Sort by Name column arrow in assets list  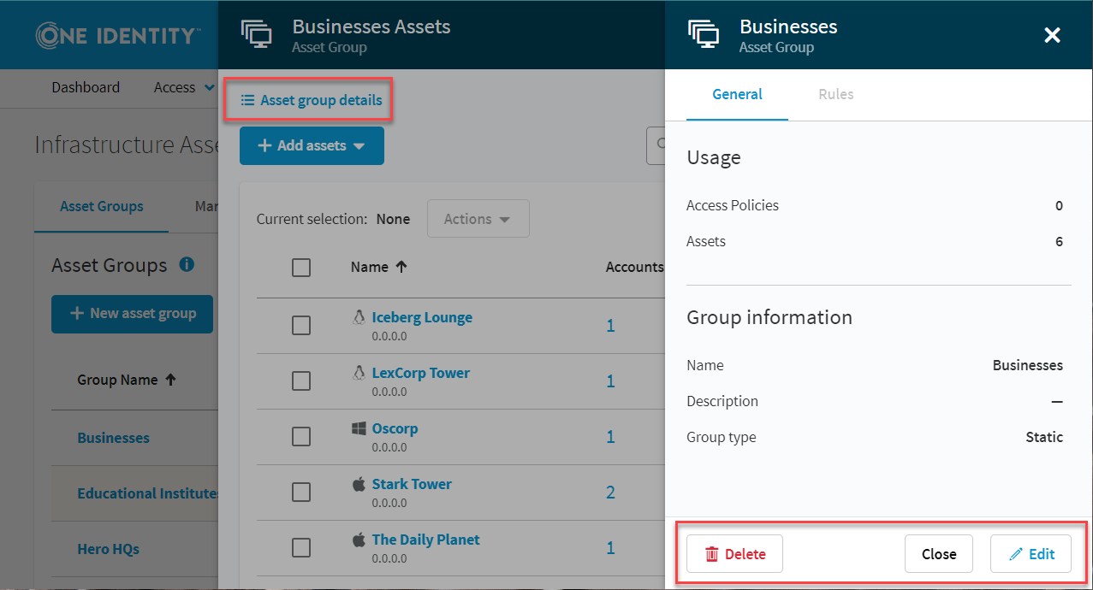click(401, 267)
